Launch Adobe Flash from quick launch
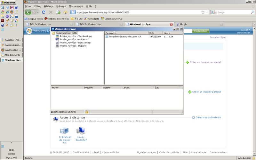The image size is (256, 160). click(x=3, y=20)
